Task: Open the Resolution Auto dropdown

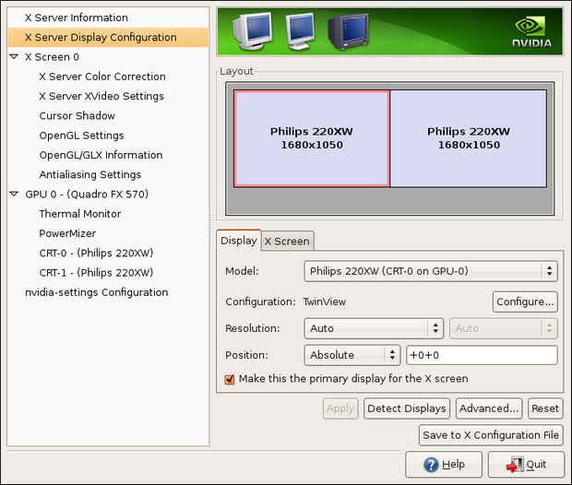Action: point(374,328)
